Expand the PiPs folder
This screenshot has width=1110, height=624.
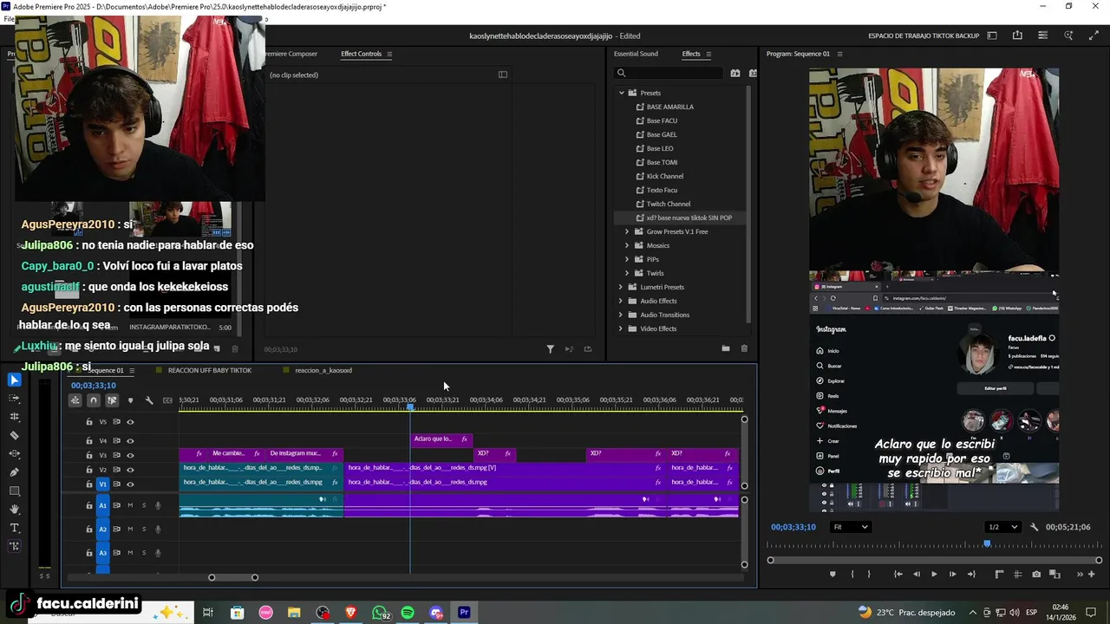tap(627, 259)
